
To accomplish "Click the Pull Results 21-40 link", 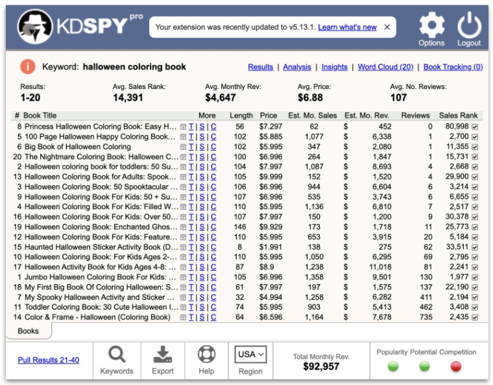I will [x=49, y=360].
